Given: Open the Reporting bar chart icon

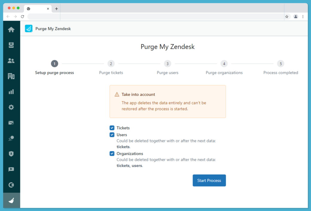Looking at the screenshot, I should pos(11,92).
